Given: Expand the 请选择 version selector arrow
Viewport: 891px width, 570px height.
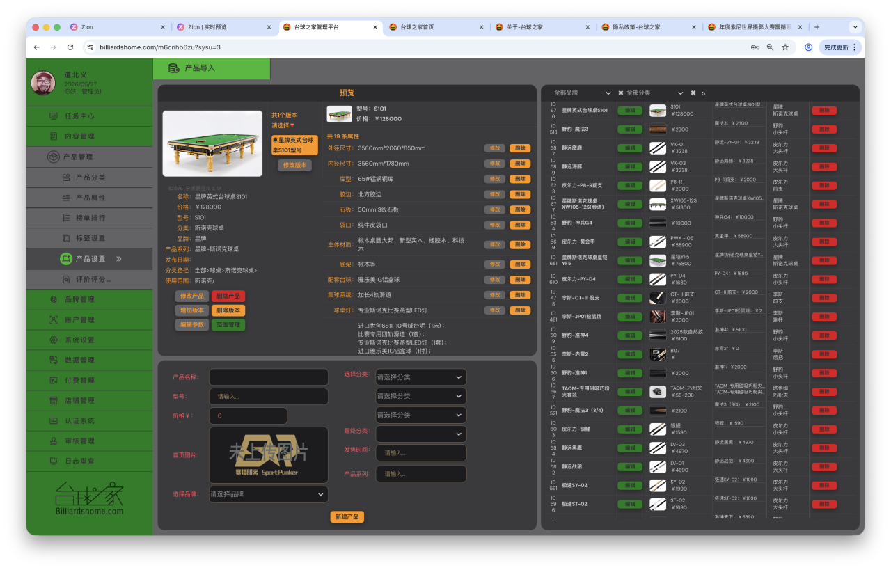Looking at the screenshot, I should coord(292,126).
